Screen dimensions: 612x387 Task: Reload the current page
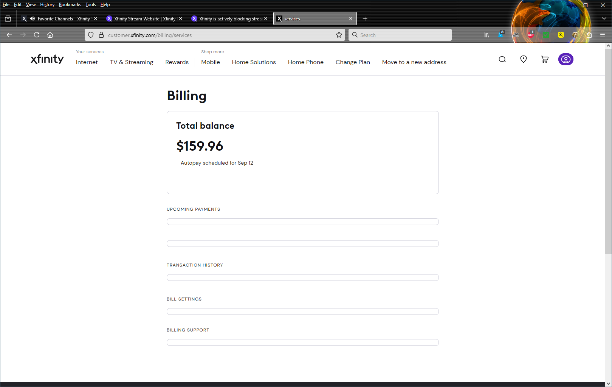click(x=37, y=35)
